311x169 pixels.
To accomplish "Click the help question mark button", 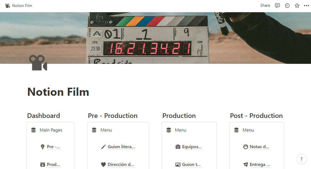I will click(x=301, y=159).
